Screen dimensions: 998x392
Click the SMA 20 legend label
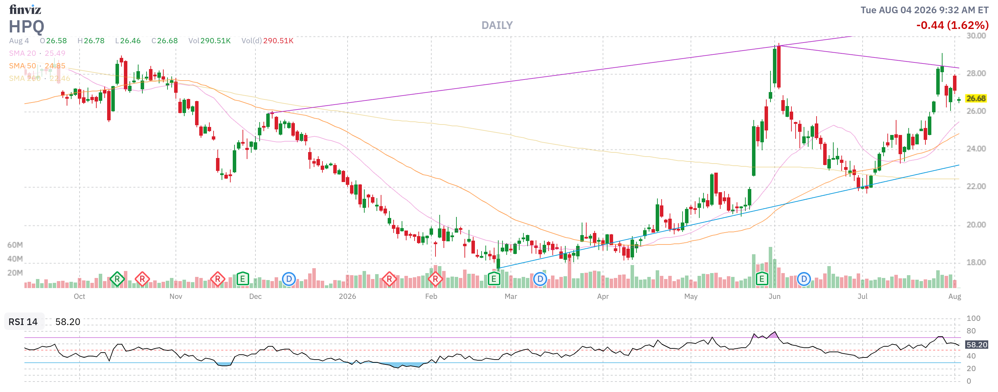point(22,53)
